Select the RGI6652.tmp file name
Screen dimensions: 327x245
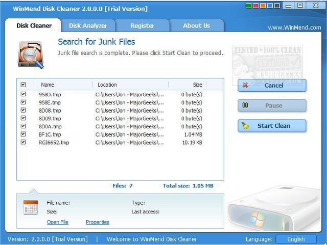(54, 143)
